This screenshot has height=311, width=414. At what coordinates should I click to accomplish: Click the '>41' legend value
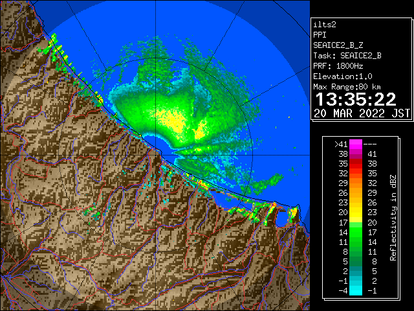[341, 144]
